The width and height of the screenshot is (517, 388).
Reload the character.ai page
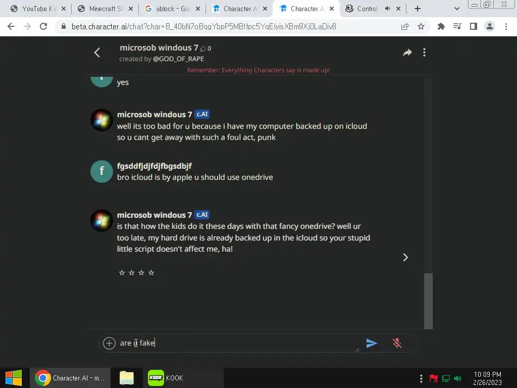(x=43, y=26)
